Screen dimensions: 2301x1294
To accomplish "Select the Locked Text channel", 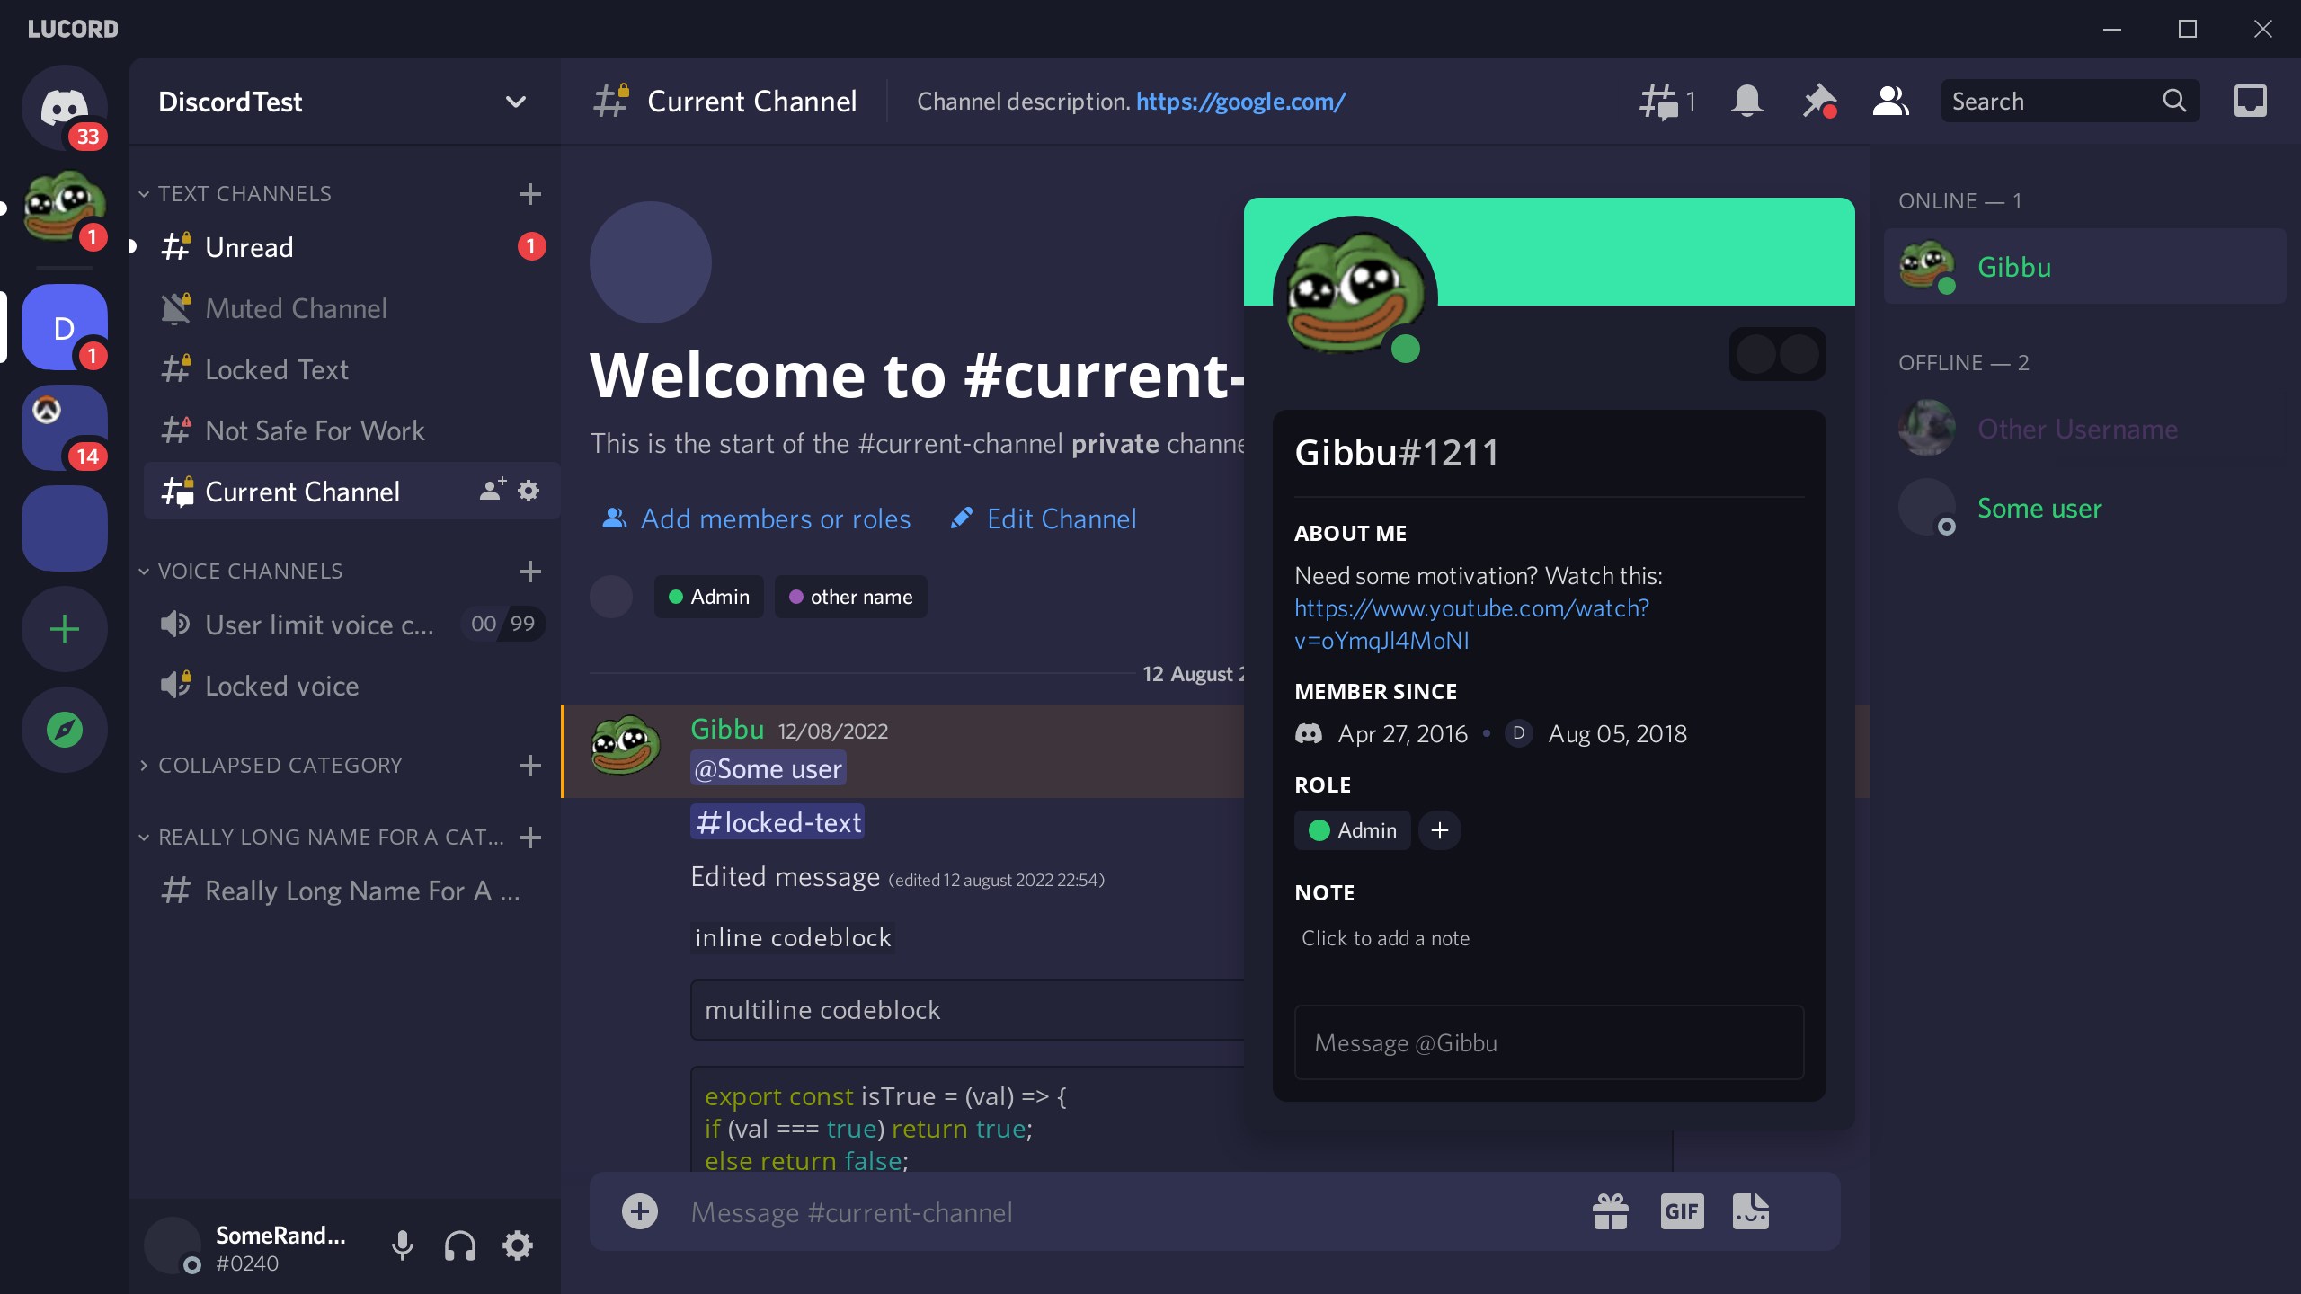I will (x=277, y=370).
